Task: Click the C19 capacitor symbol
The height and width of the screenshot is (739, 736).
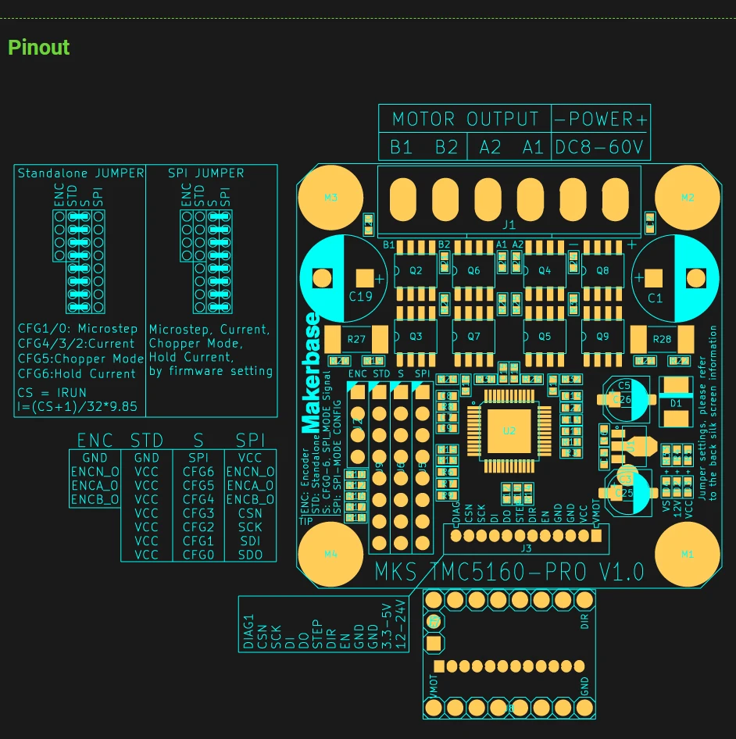Action: 344,279
